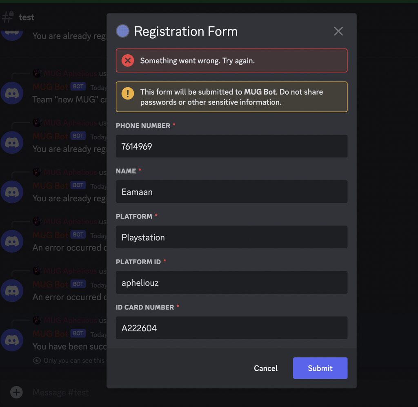This screenshot has height=407, width=418.
Task: Click the Platform ID field with apheliouz
Action: click(x=231, y=282)
